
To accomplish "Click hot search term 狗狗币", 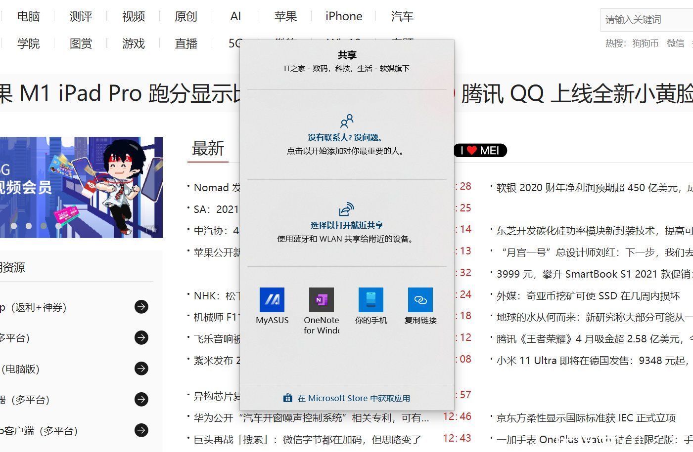I will tap(645, 43).
